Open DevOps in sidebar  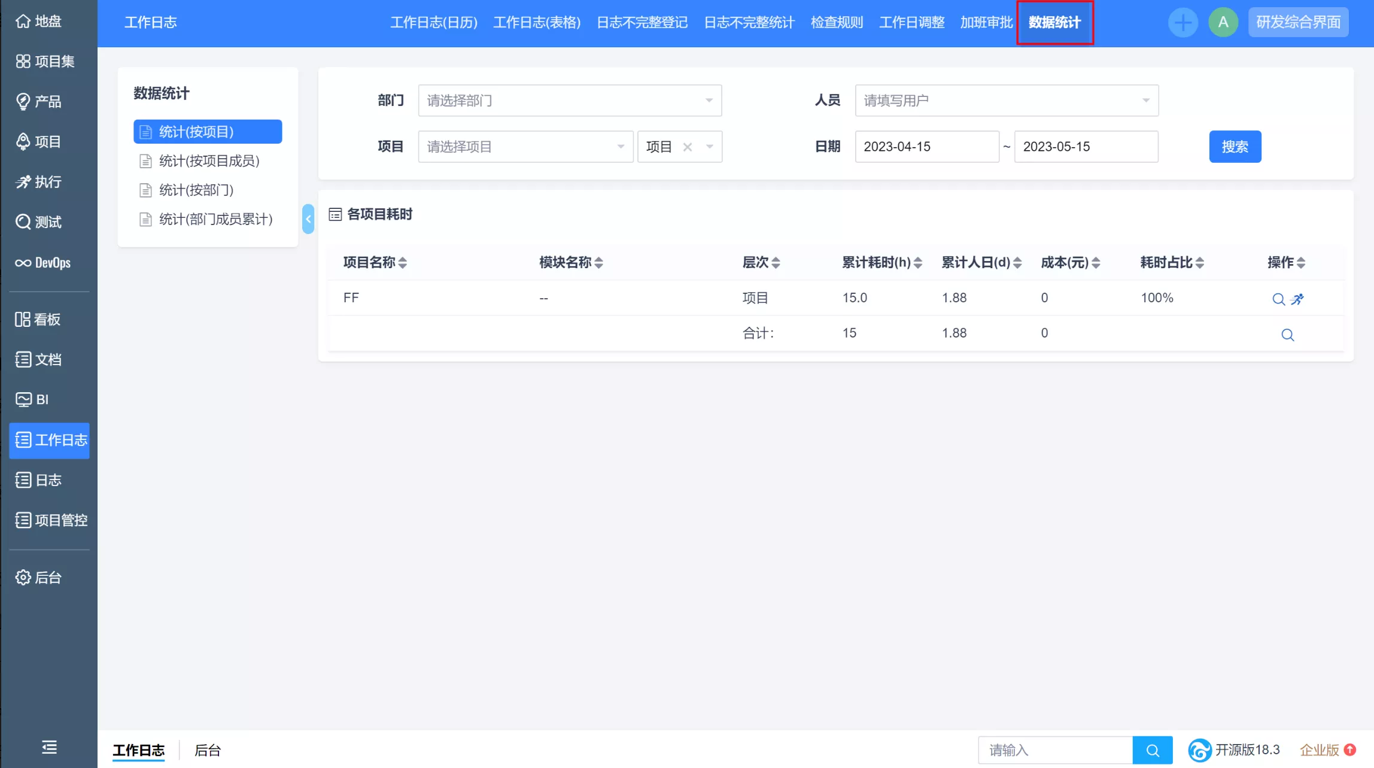(x=43, y=262)
